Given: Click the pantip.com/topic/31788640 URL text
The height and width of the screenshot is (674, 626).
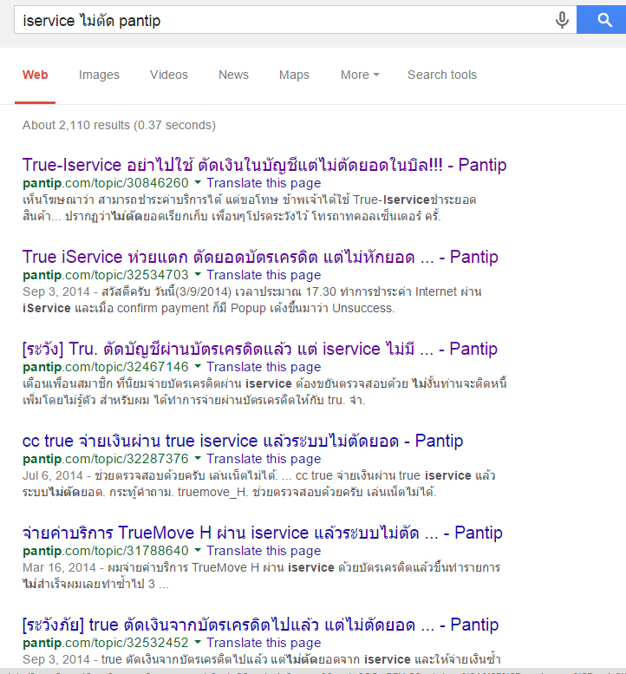Looking at the screenshot, I should (x=105, y=551).
